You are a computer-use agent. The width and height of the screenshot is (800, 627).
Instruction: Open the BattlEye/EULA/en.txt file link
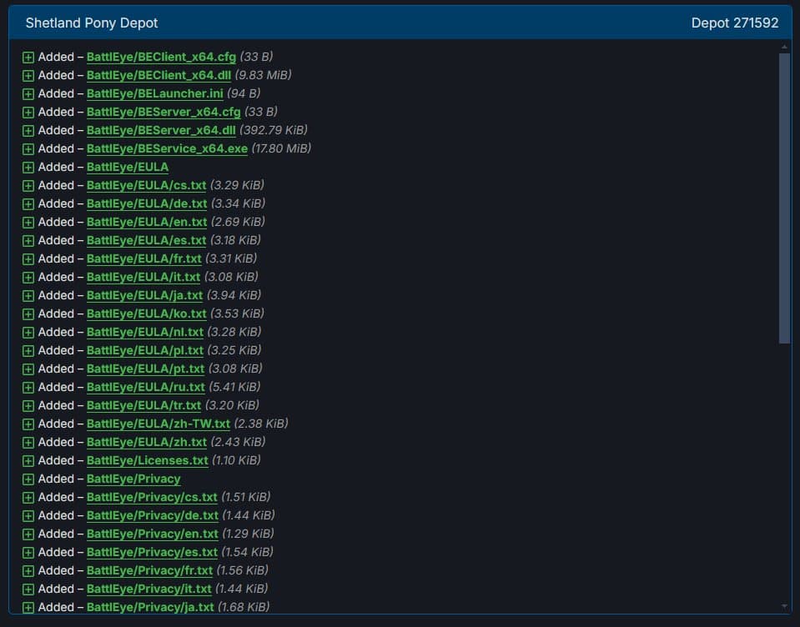147,223
